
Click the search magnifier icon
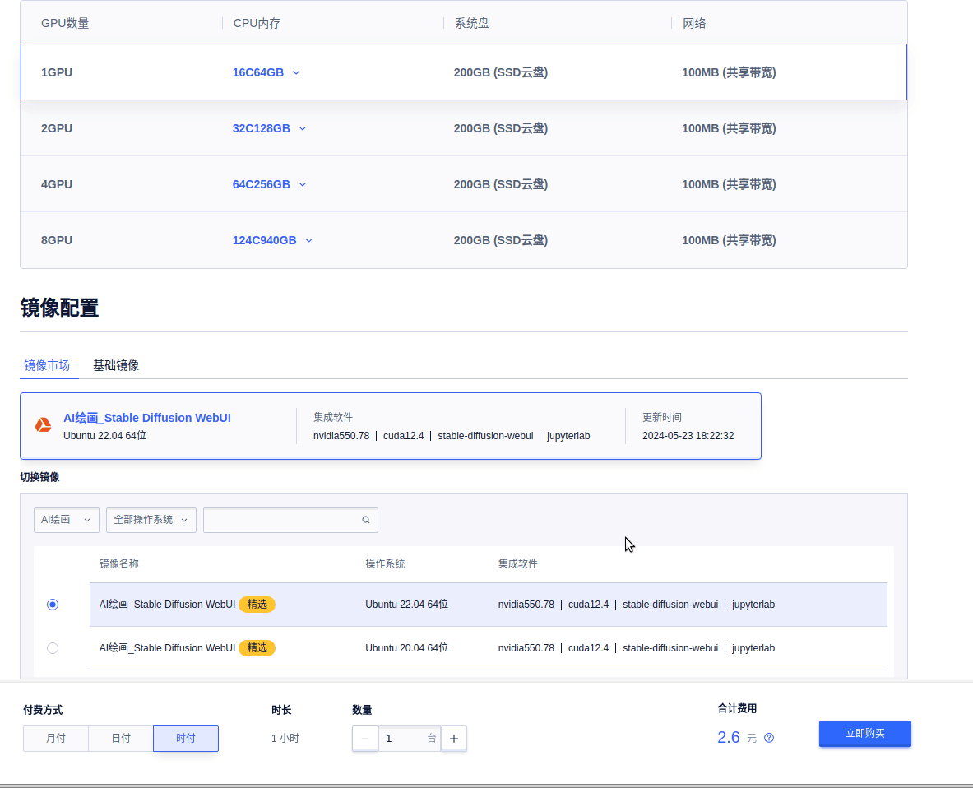pyautogui.click(x=365, y=520)
